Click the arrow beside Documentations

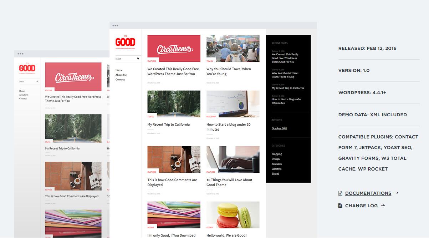pyautogui.click(x=396, y=193)
